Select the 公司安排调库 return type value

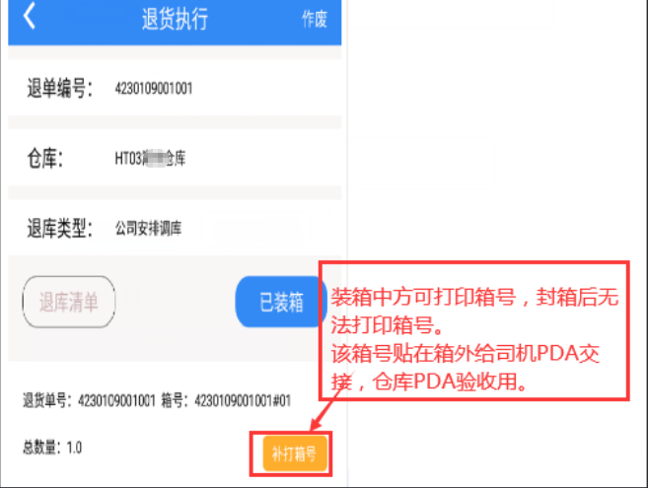148,228
